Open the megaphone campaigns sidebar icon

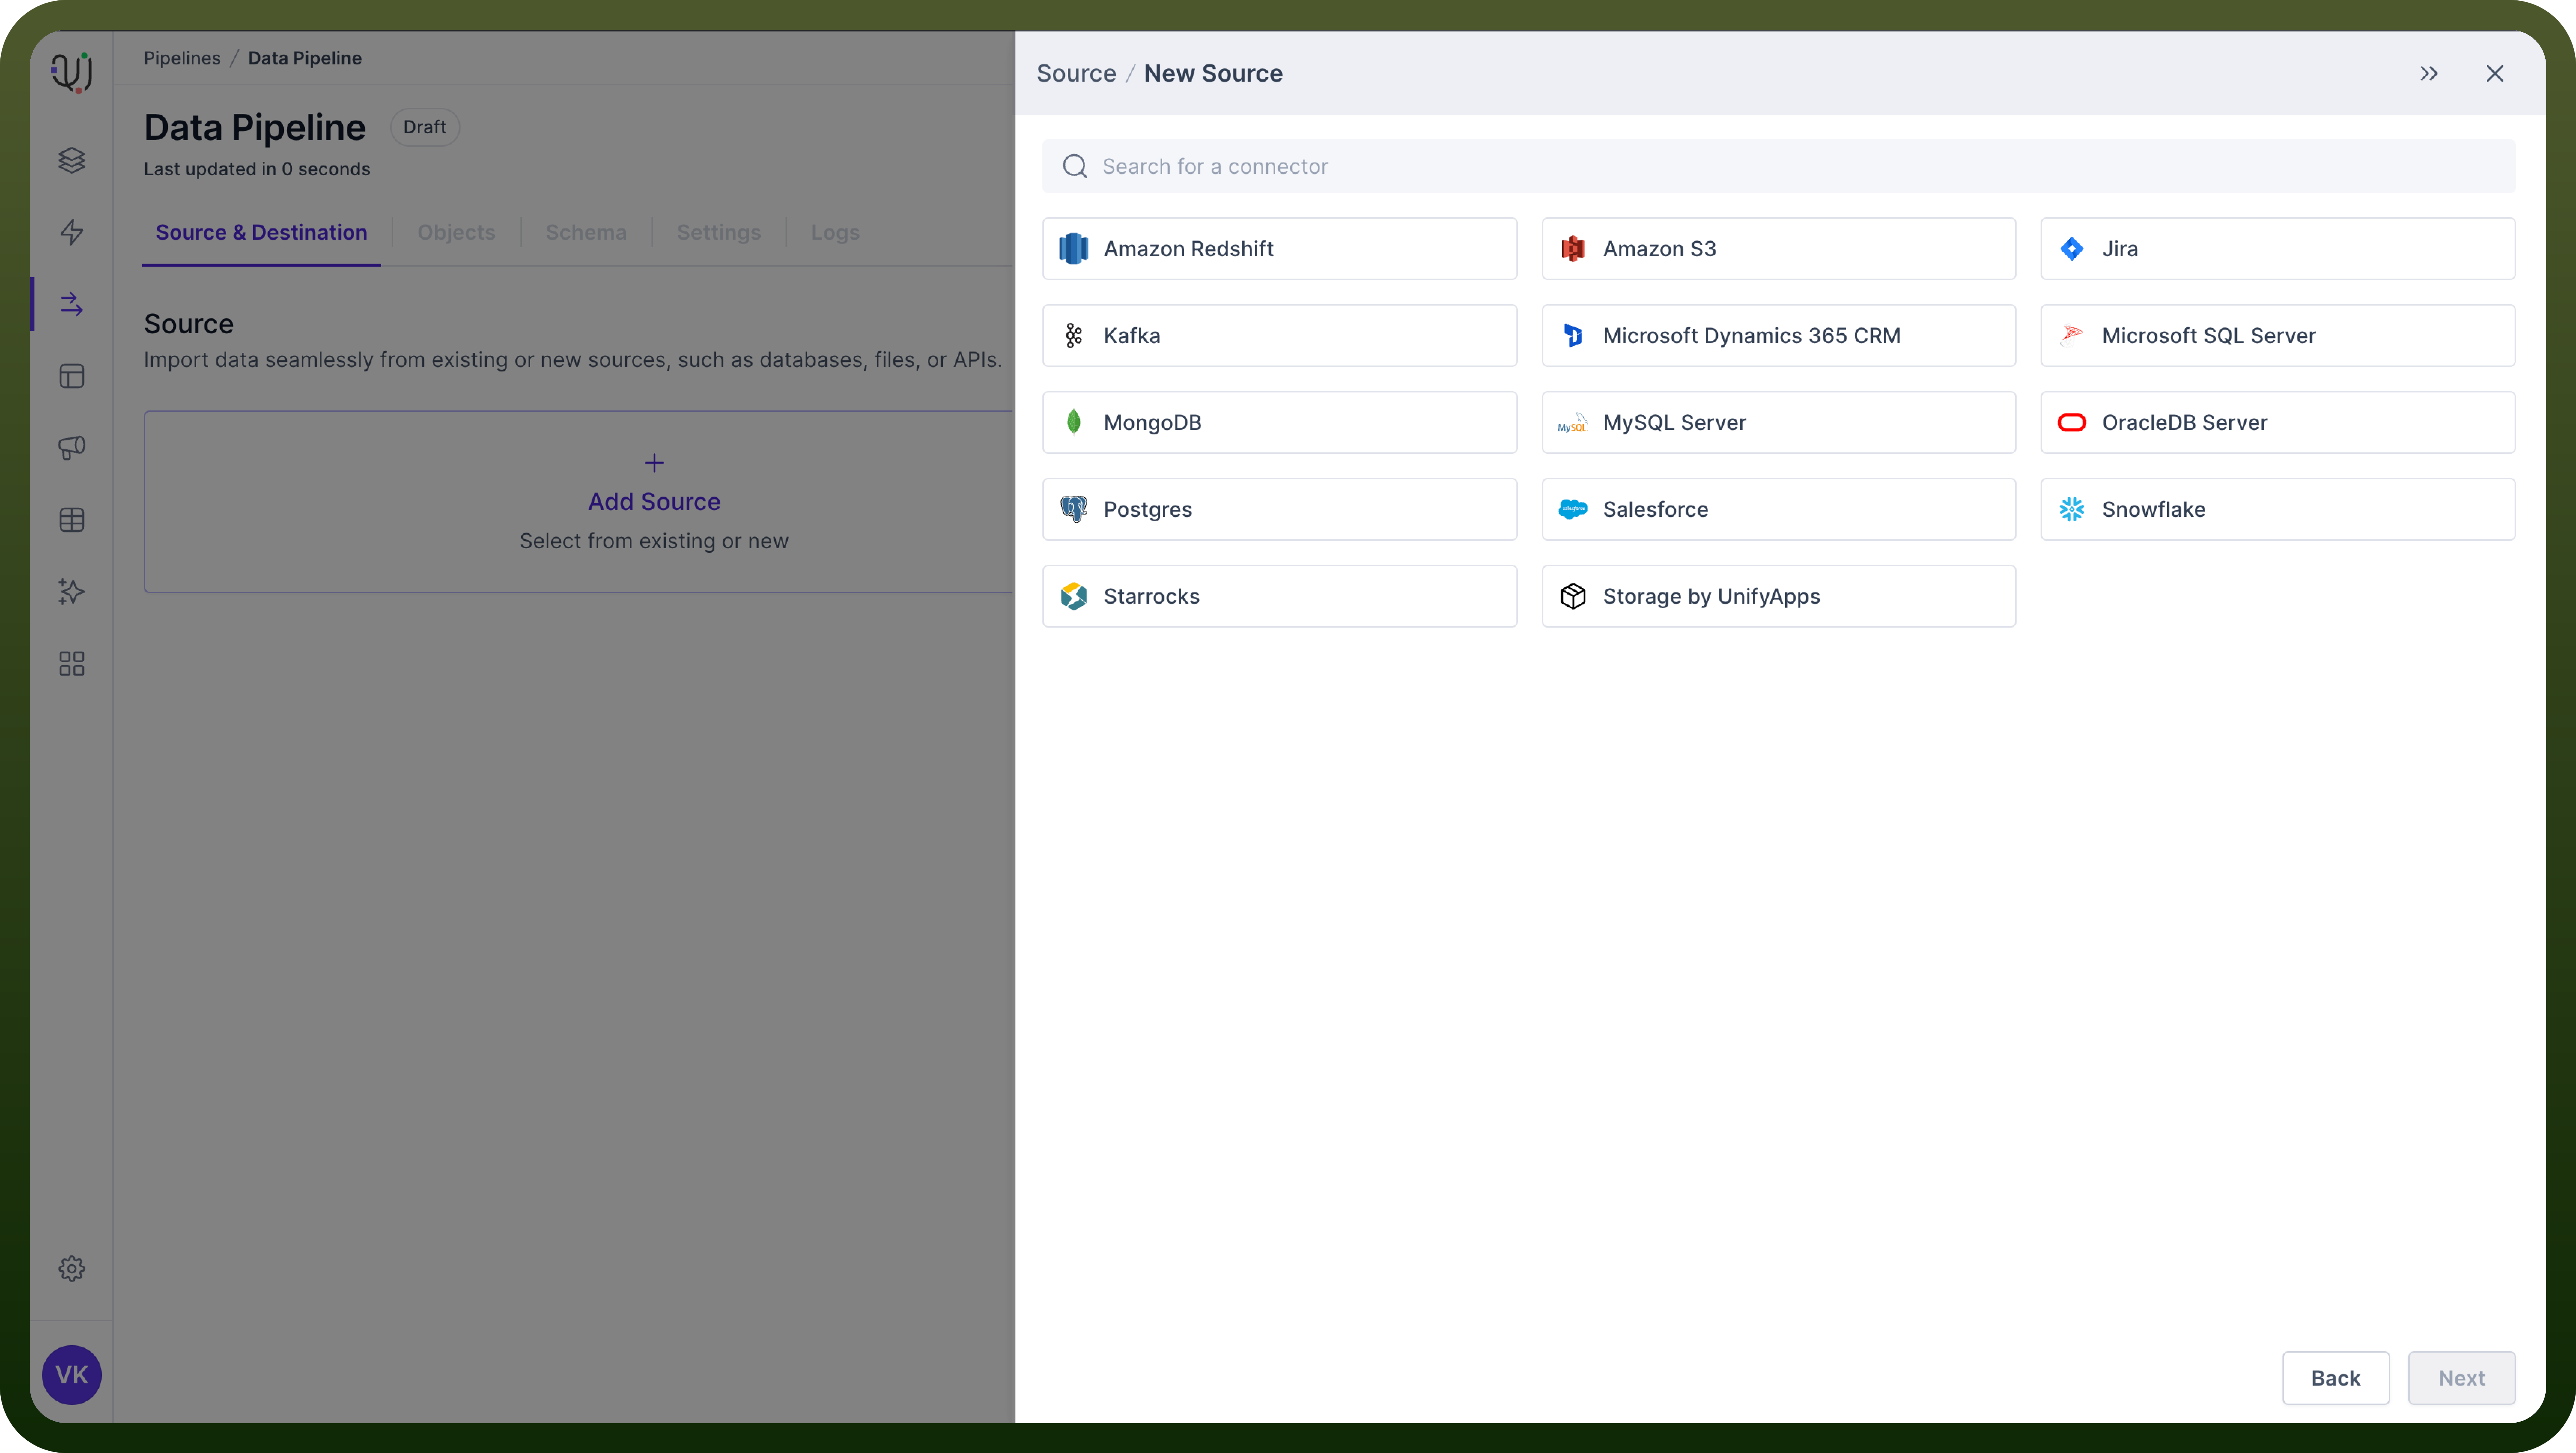71,448
